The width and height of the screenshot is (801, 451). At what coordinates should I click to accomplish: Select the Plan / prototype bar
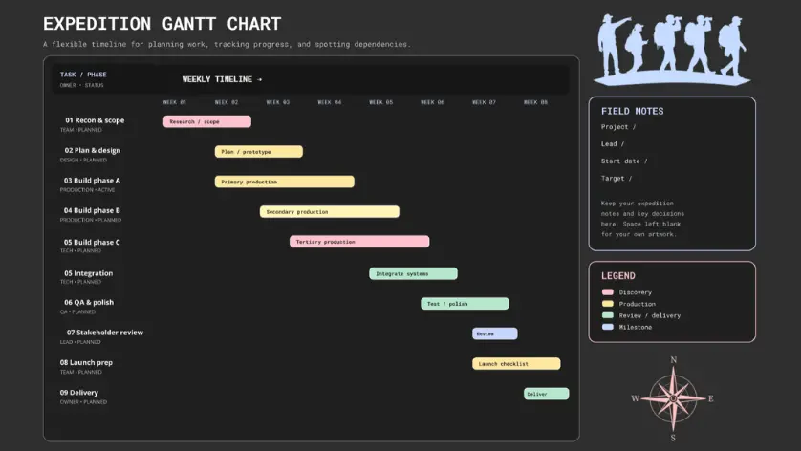[258, 152]
